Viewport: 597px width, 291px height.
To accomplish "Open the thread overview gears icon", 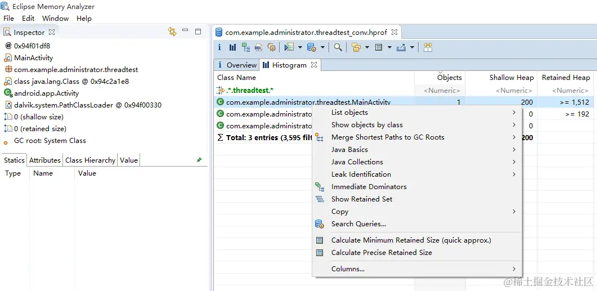I will pyautogui.click(x=271, y=47).
